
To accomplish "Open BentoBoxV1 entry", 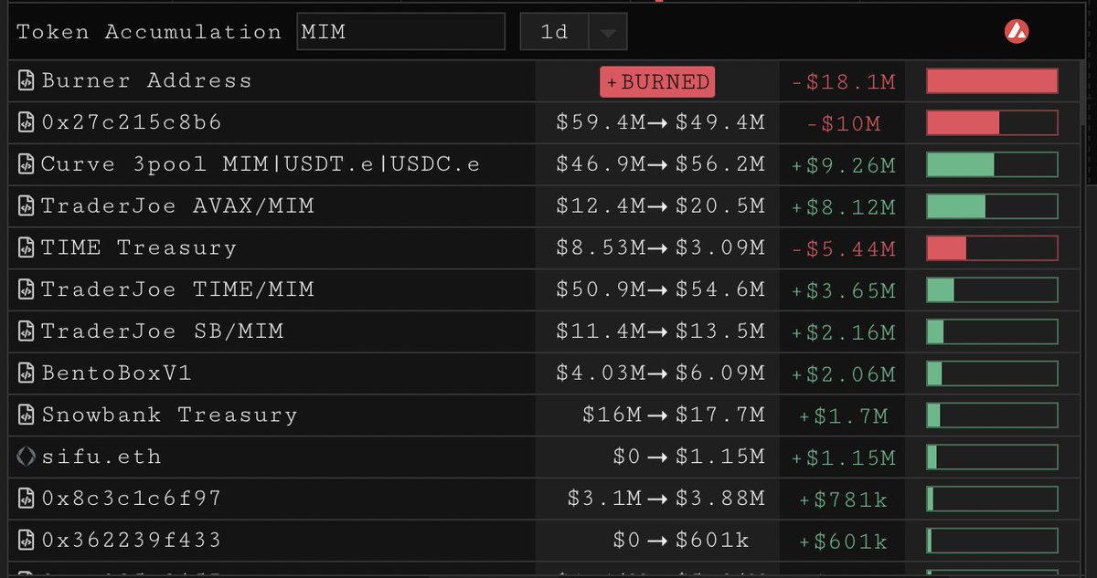I will (116, 373).
